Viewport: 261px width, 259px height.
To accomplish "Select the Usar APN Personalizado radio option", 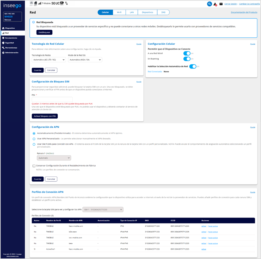I will pos(34,138).
